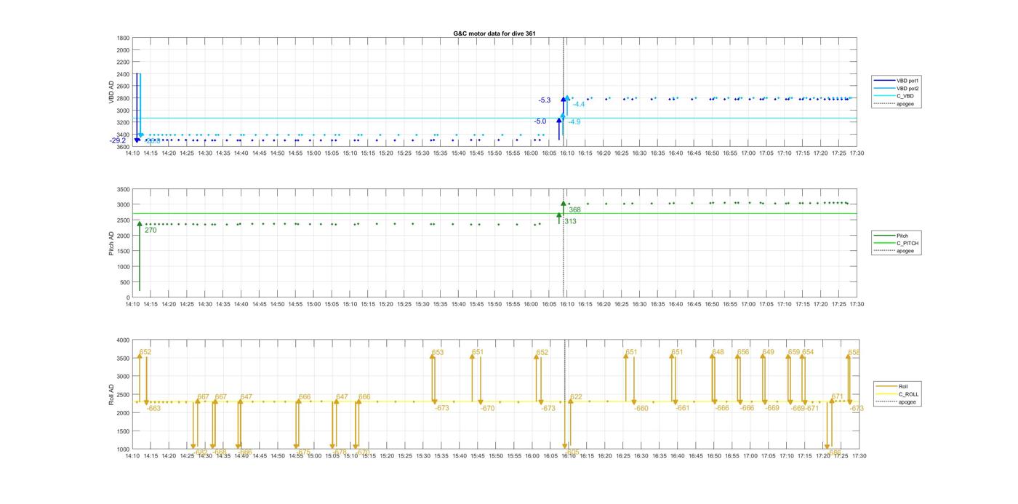Click the '16:10' time tick under Roll plot

click(567, 456)
